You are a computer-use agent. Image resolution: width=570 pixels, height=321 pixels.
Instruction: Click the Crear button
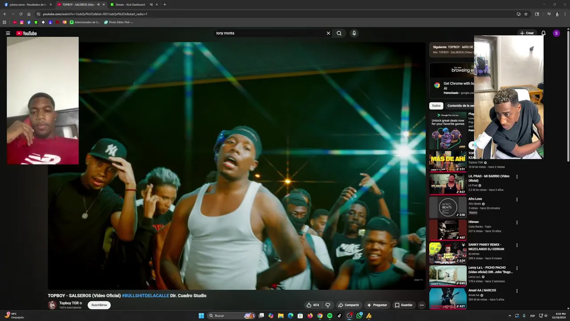(527, 33)
